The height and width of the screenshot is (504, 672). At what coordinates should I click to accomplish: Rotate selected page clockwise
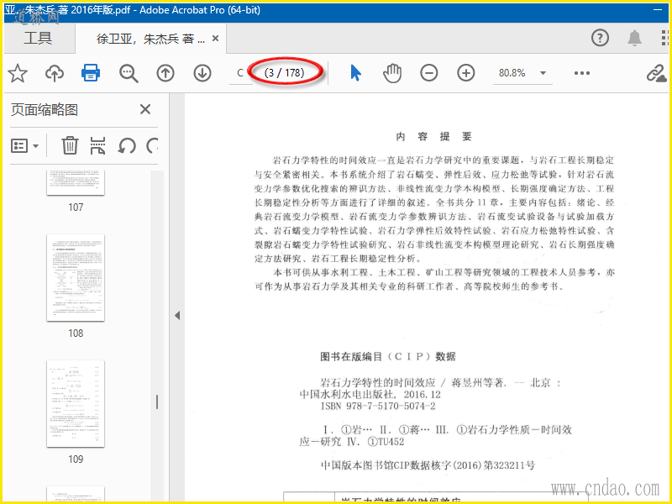point(152,145)
